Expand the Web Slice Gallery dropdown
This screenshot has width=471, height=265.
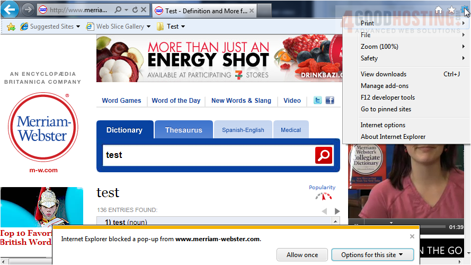coord(148,26)
